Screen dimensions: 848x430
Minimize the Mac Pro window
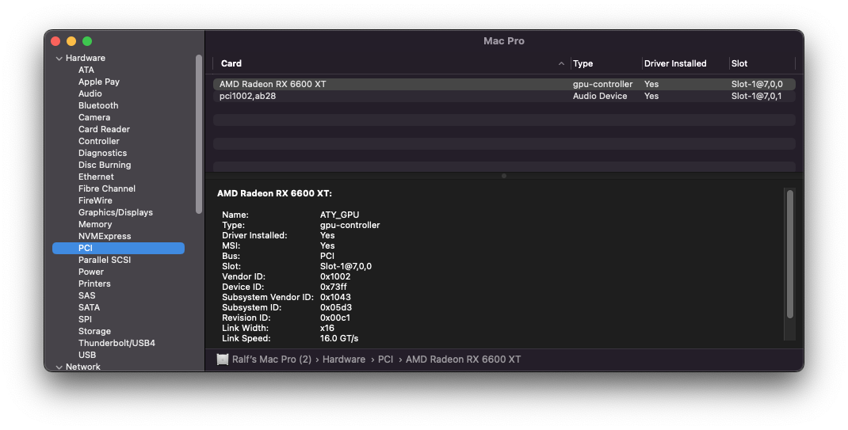click(71, 41)
